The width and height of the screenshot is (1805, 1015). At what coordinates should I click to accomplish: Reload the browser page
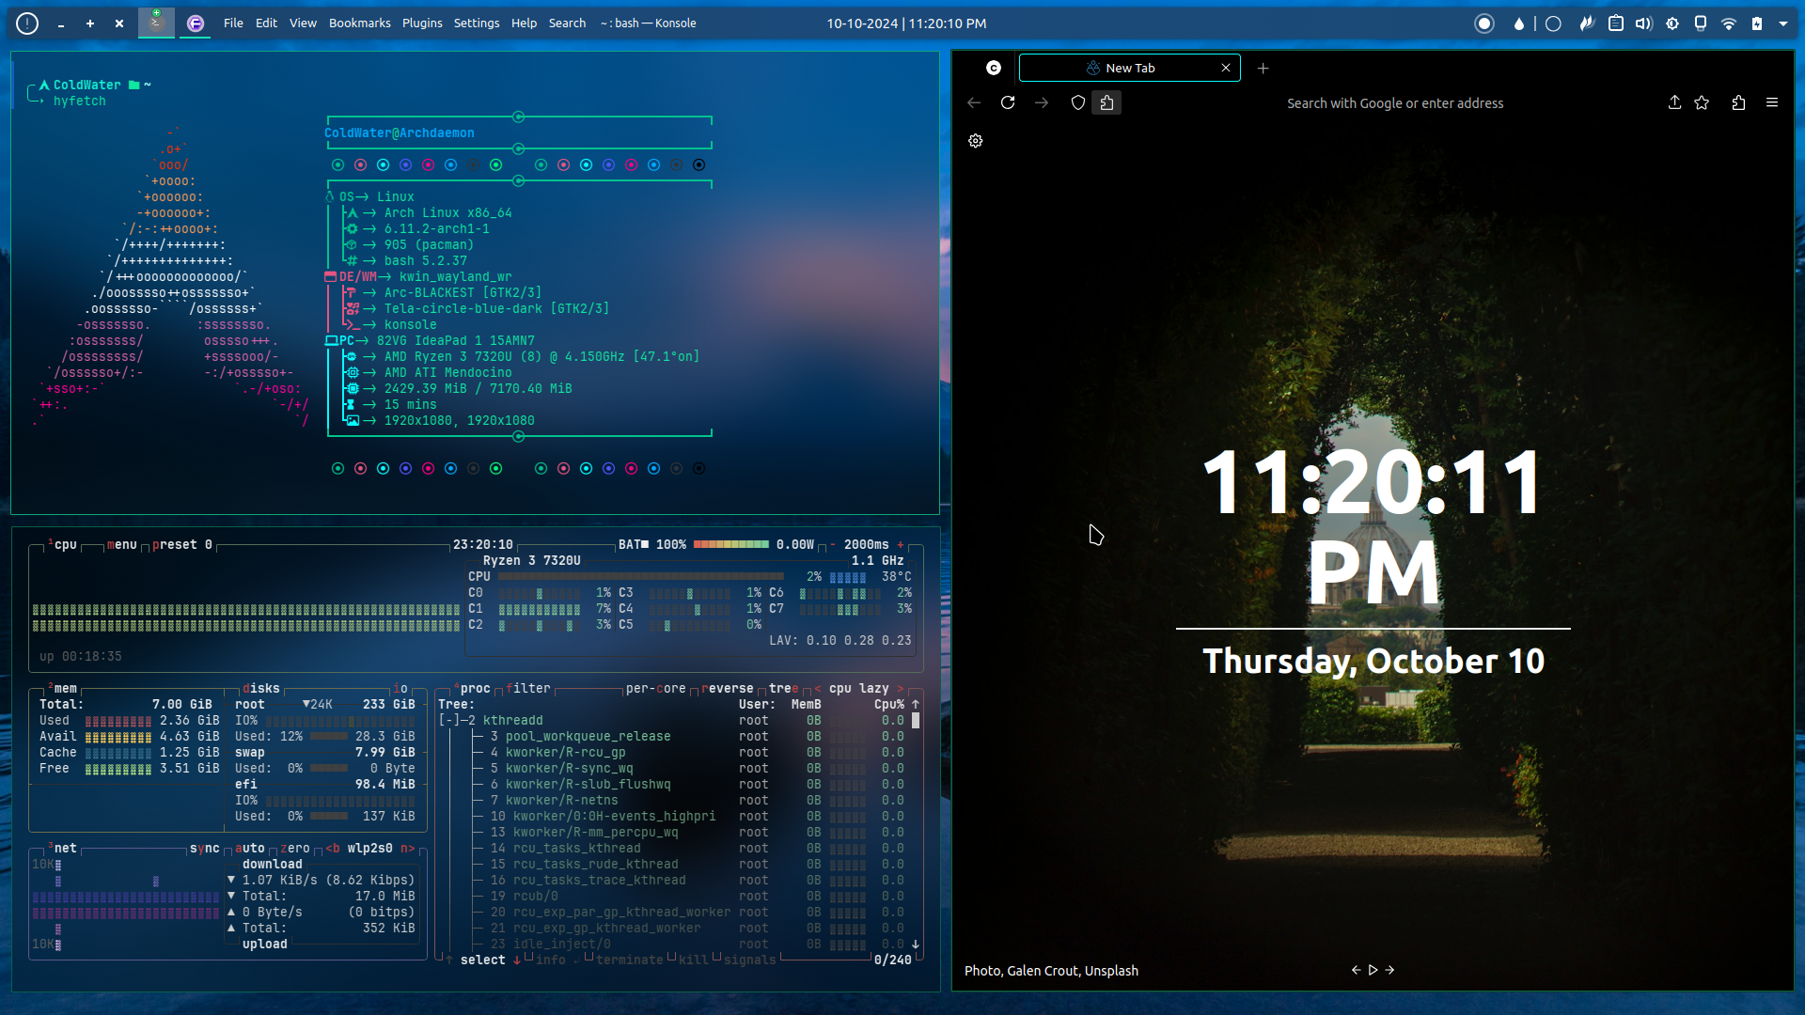(1008, 102)
